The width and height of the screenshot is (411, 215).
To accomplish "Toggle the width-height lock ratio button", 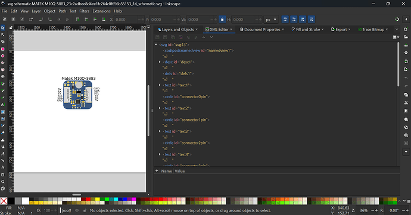I will [222, 20].
